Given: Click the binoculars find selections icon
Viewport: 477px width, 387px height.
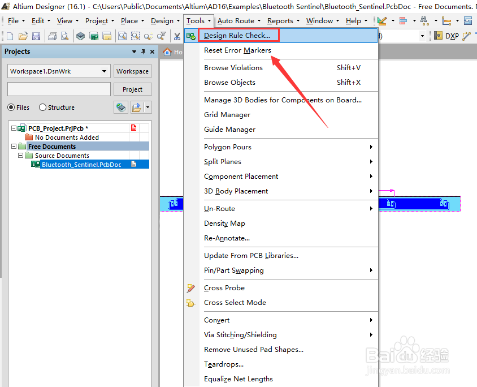Looking at the screenshot, I should 424,21.
